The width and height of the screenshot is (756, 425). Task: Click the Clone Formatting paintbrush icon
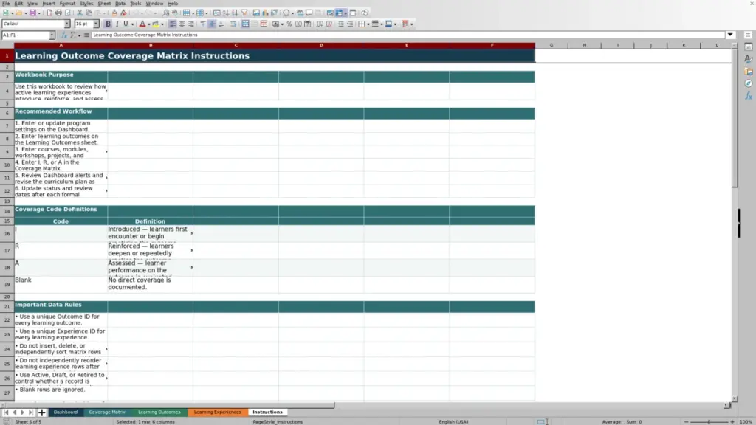114,13
